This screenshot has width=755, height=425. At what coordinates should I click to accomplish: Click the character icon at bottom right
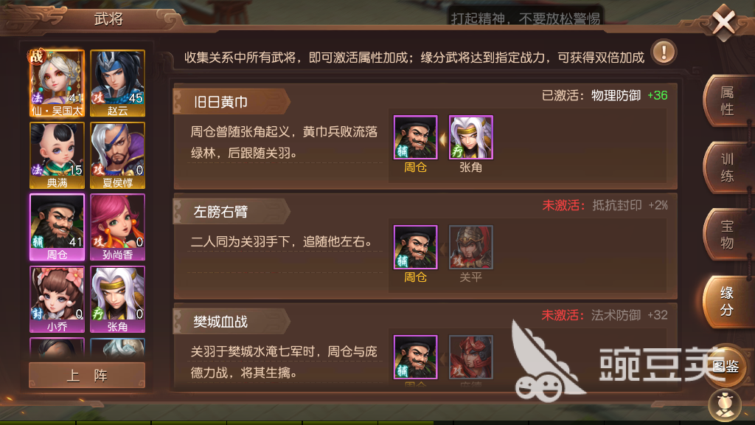tap(726, 405)
